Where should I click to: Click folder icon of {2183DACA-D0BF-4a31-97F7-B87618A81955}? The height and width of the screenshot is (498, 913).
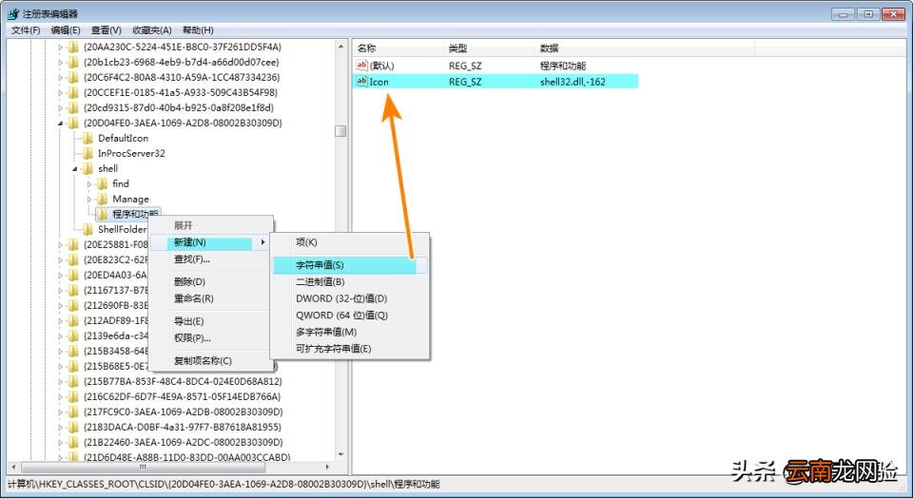tap(73, 427)
